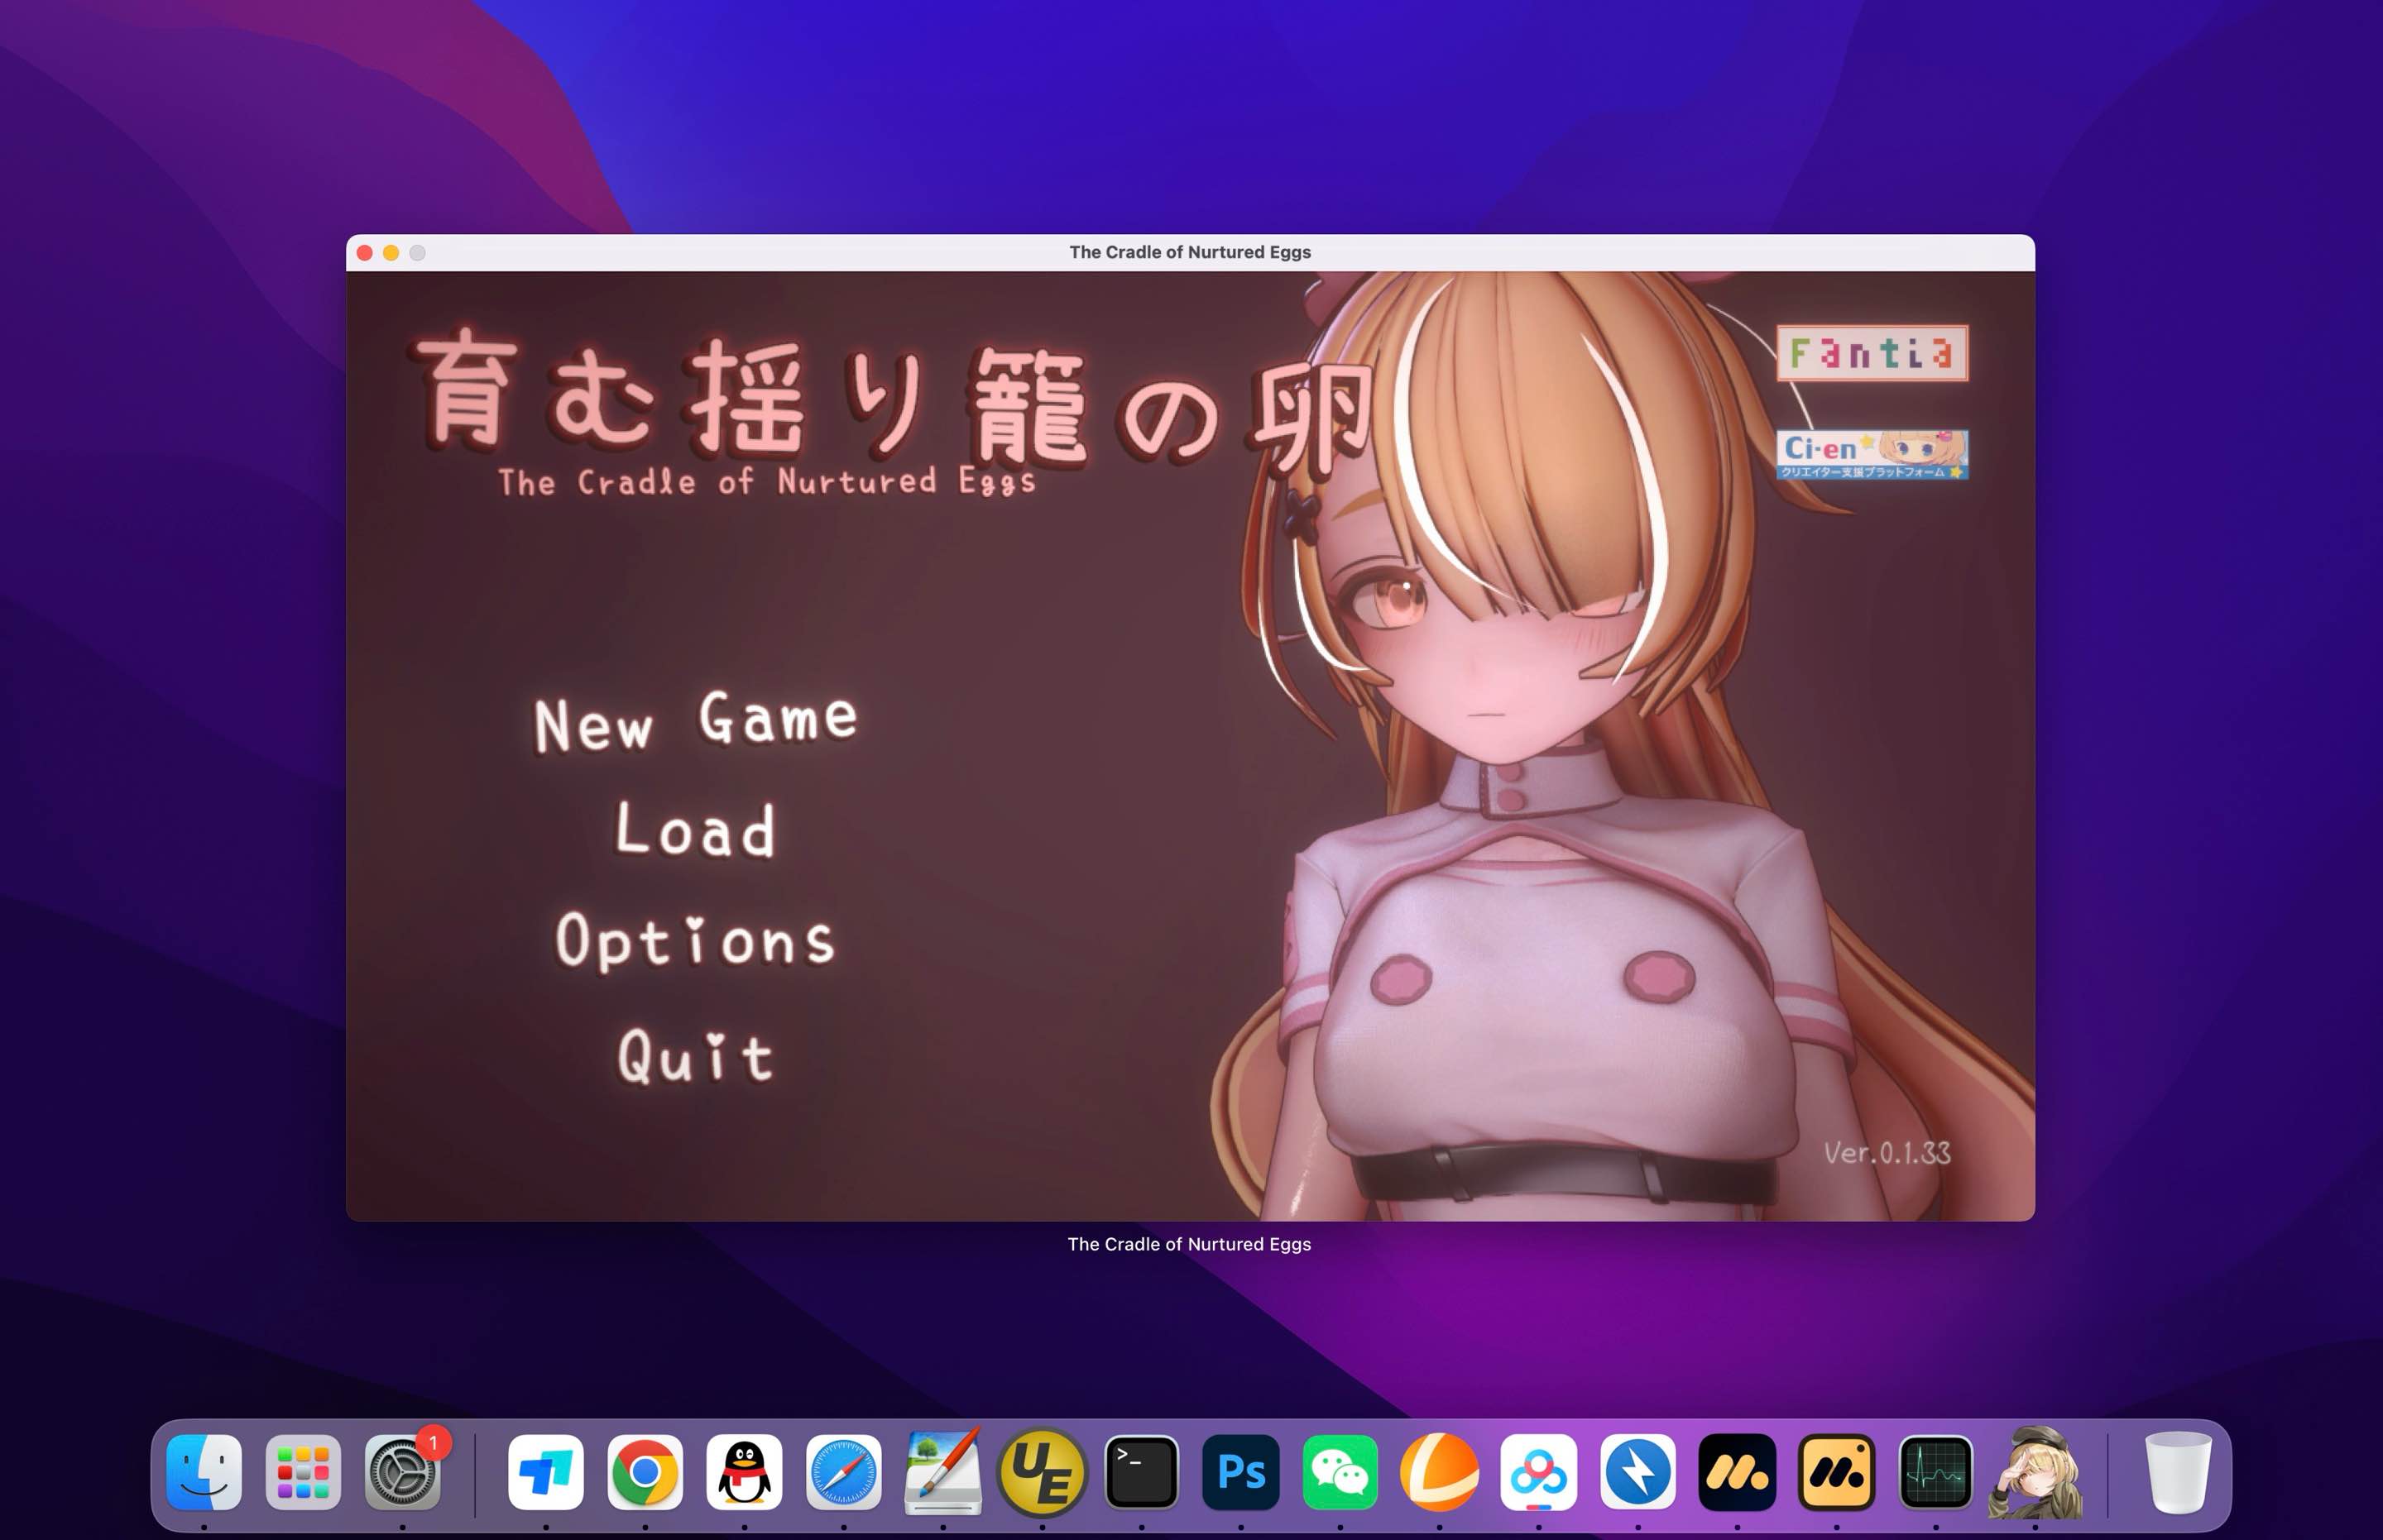Open the game Options menu
This screenshot has height=1540, width=2383.
(x=695, y=942)
